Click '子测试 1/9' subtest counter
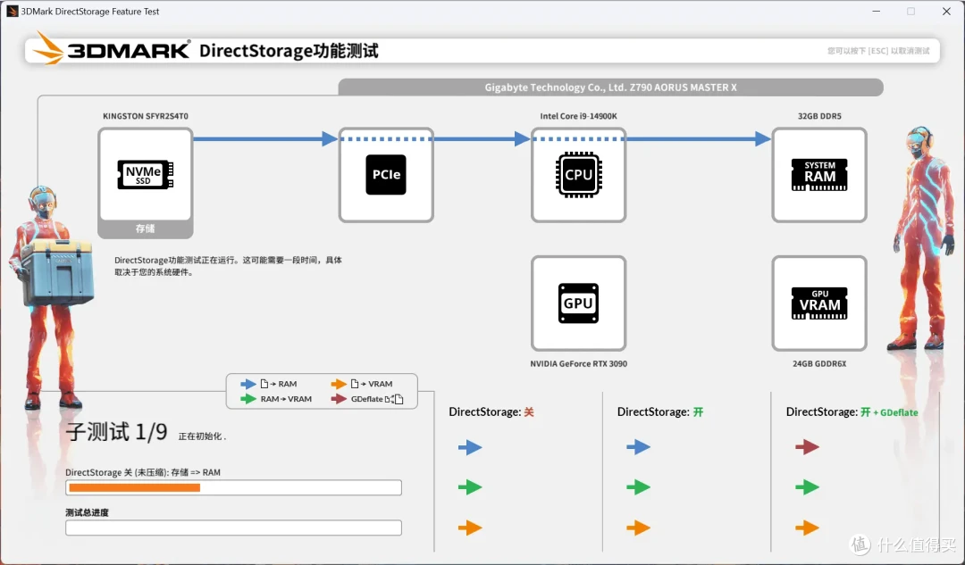 116,432
